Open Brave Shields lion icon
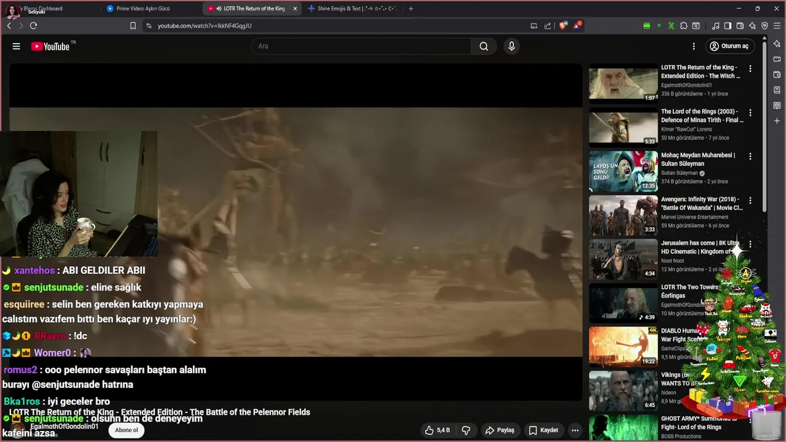 (563, 26)
